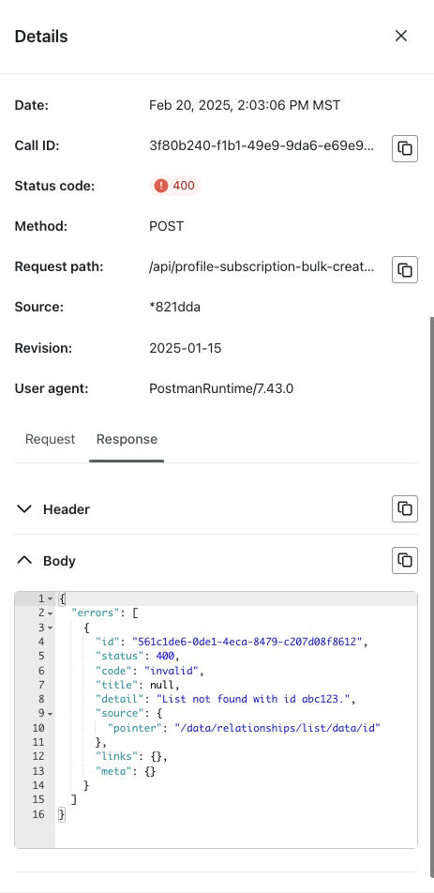This screenshot has height=893, width=434.
Task: Select the Response tab
Action: pos(127,439)
